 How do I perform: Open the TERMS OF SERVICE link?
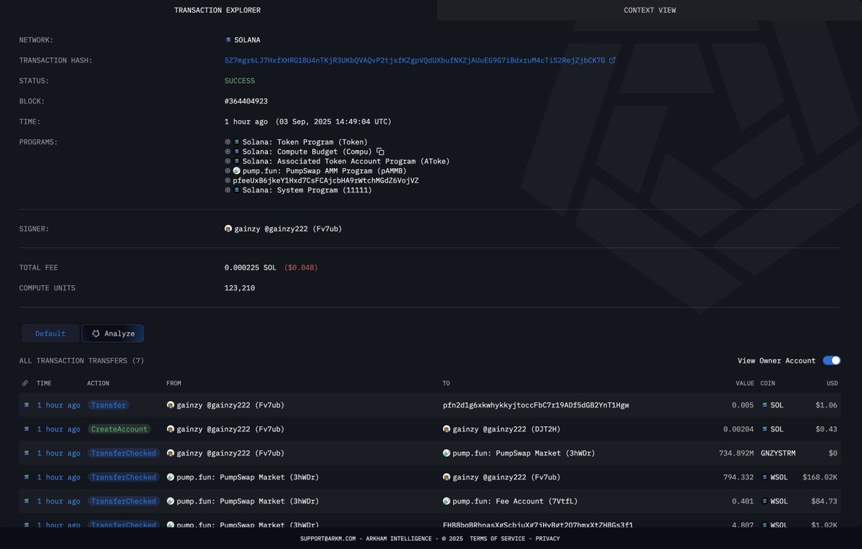click(x=496, y=538)
